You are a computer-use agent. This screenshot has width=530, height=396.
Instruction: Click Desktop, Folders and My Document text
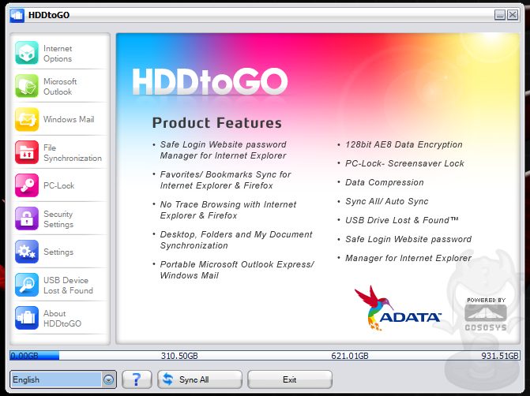coord(236,240)
